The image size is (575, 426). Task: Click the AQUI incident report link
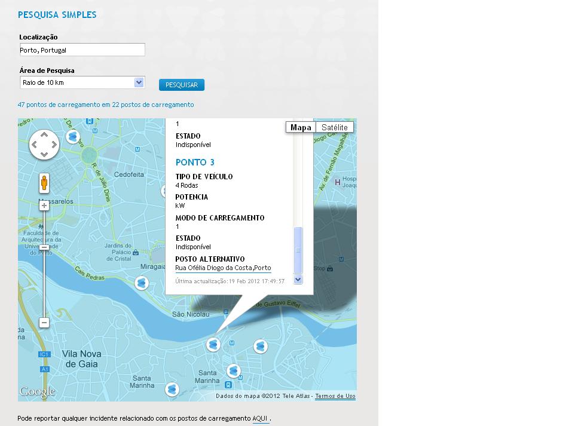pyautogui.click(x=261, y=418)
